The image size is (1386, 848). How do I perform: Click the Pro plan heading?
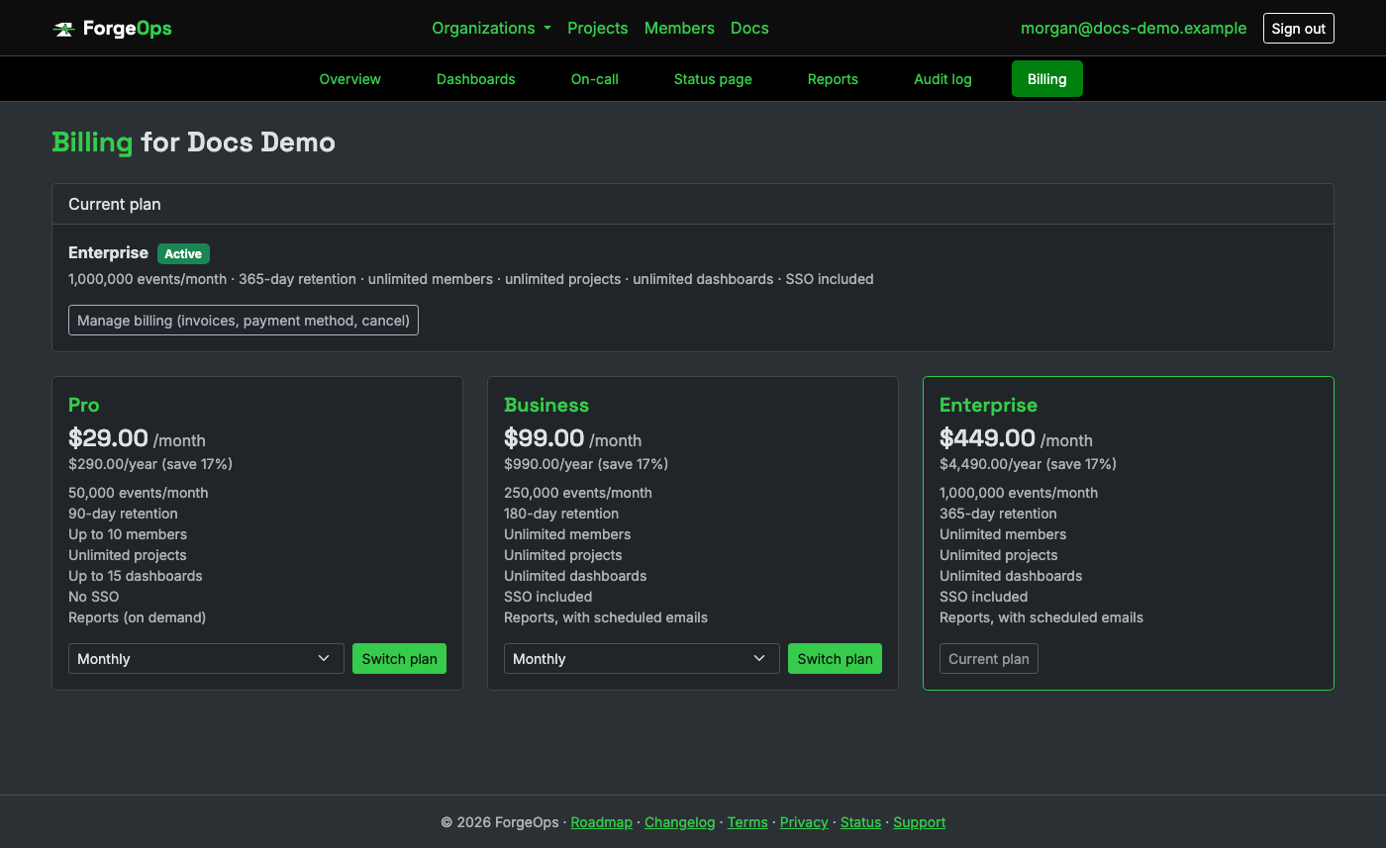84,405
